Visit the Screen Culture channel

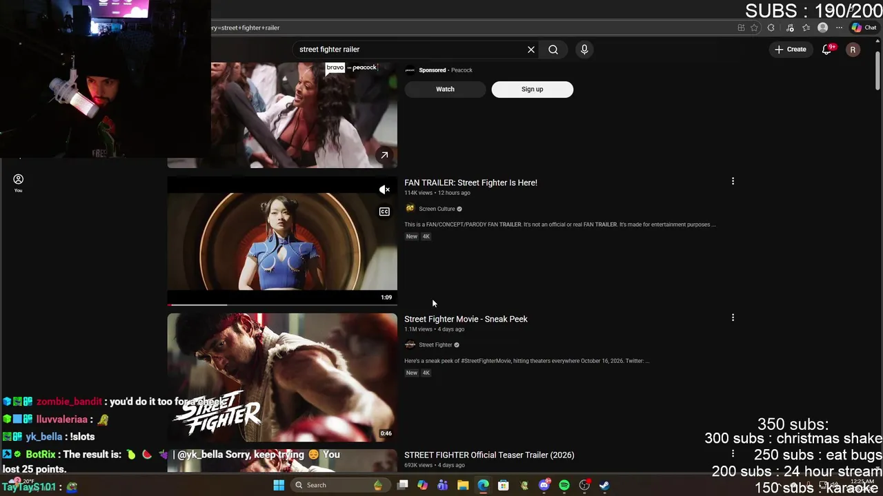click(x=437, y=209)
